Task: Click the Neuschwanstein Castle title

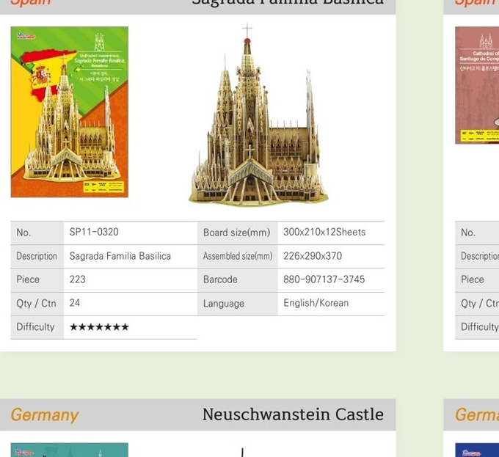Action: [293, 414]
